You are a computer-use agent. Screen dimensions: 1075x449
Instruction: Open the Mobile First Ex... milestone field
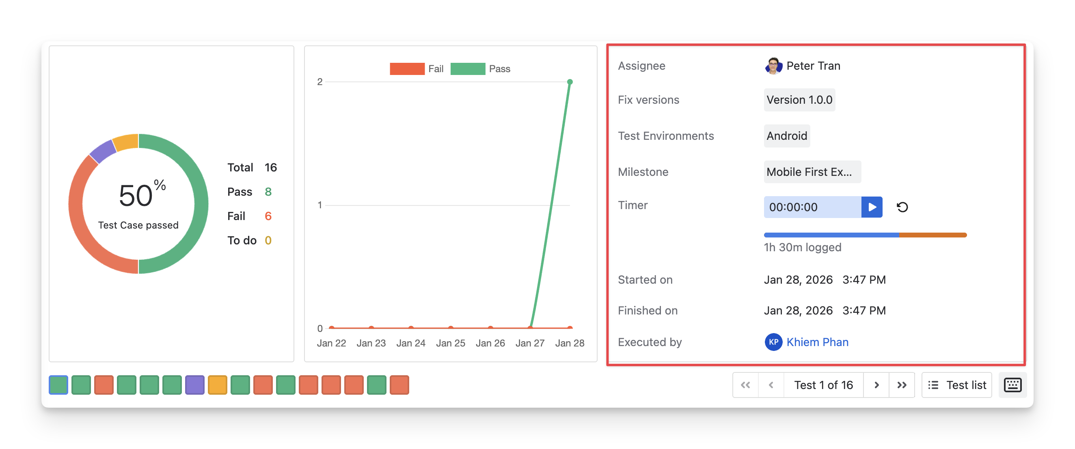(812, 171)
